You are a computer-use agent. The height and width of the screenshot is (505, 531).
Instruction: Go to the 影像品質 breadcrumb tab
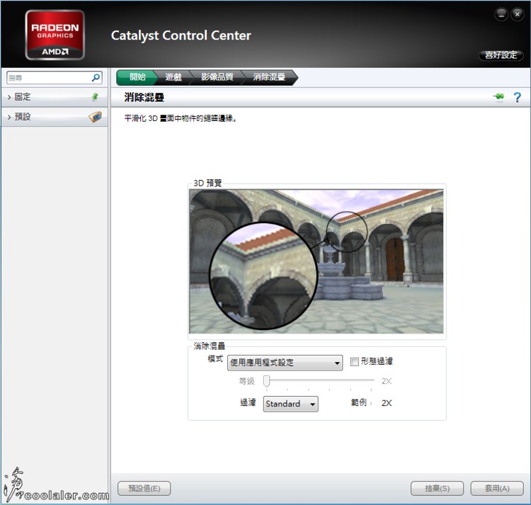217,77
